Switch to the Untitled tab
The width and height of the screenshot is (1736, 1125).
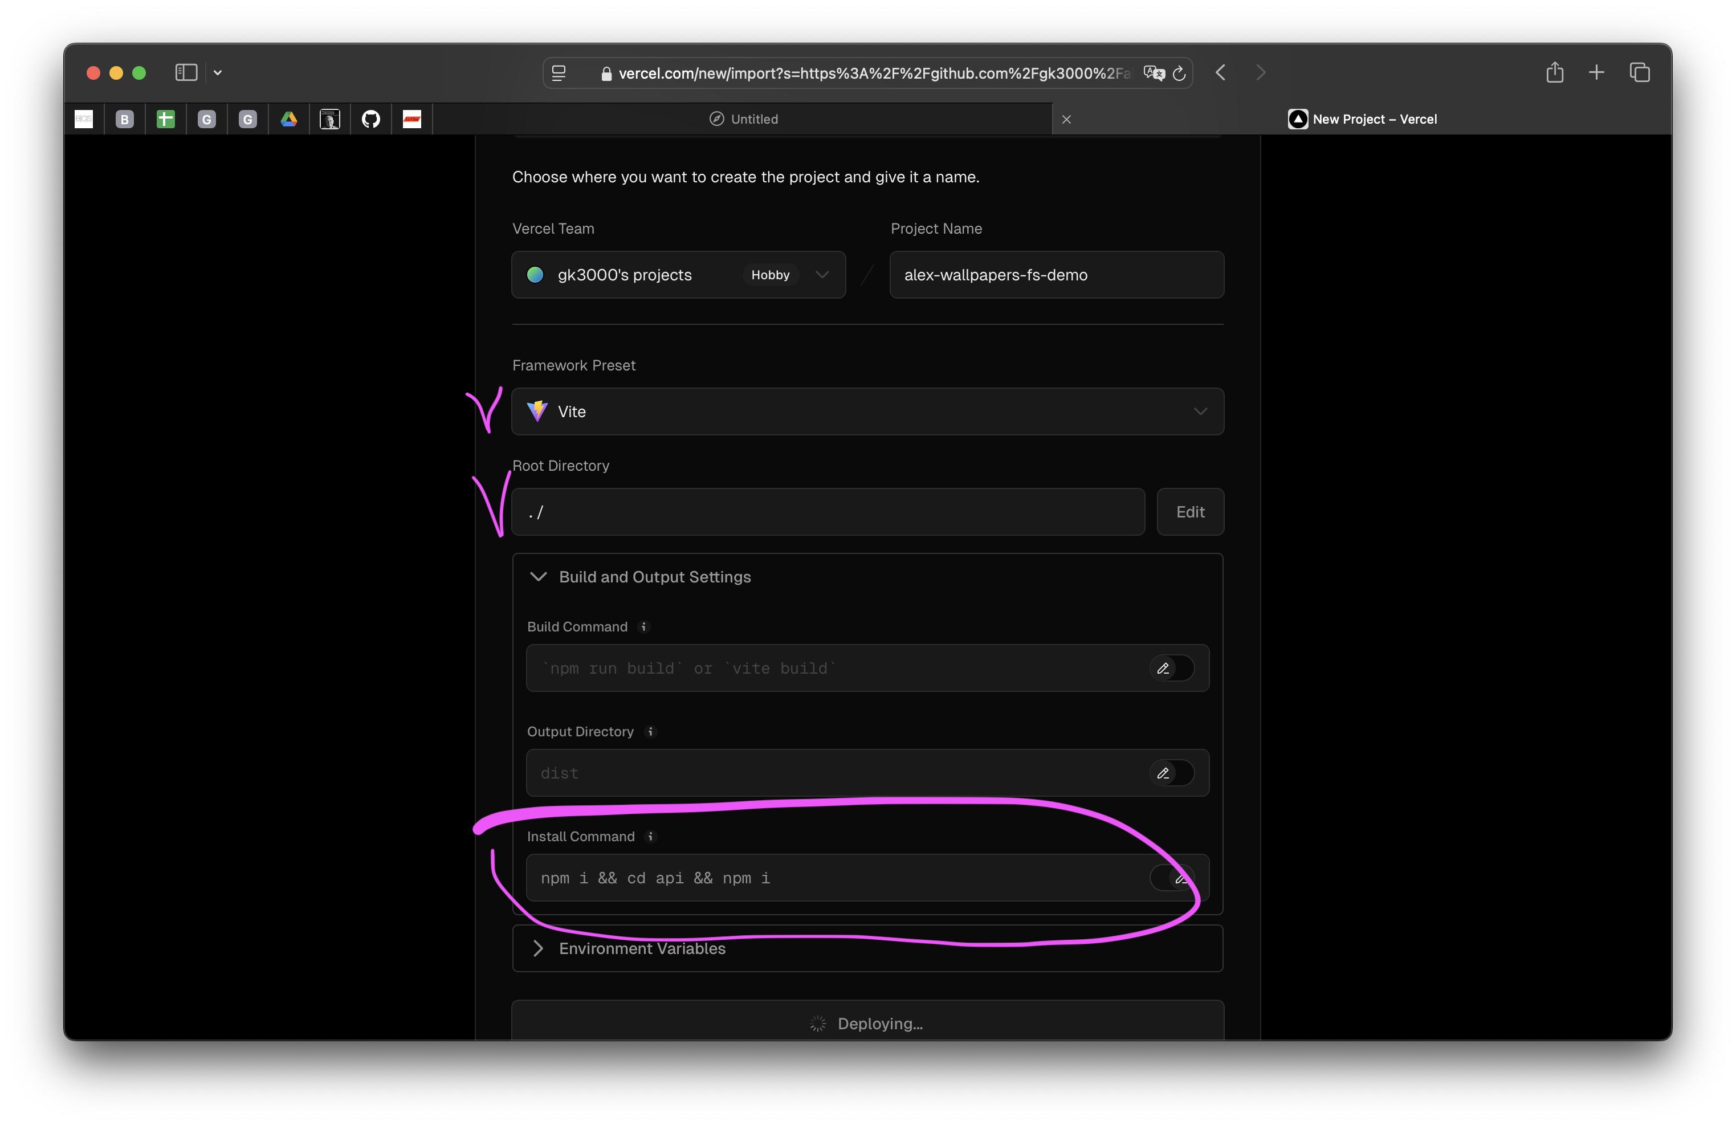coord(743,119)
